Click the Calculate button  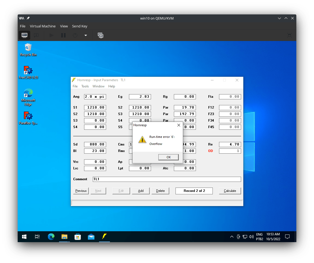click(x=230, y=191)
